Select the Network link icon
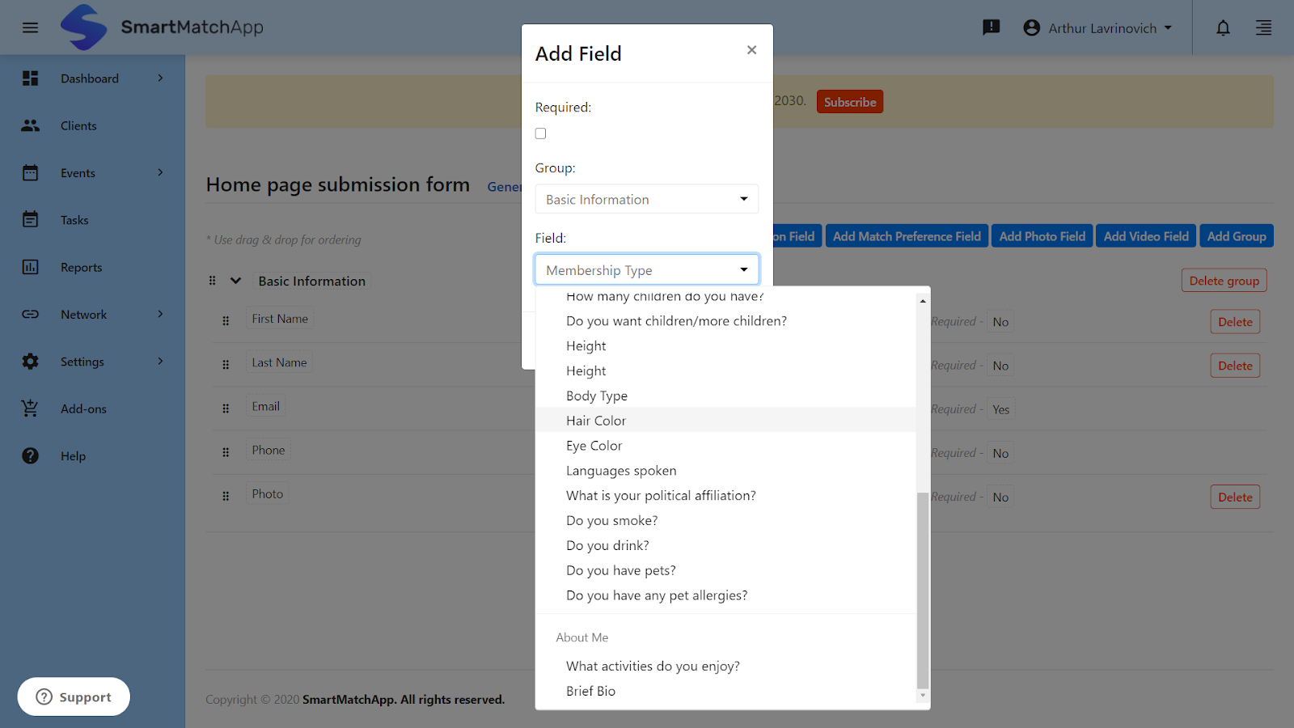 click(30, 314)
